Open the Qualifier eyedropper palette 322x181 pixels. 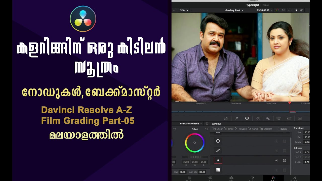[236, 118]
